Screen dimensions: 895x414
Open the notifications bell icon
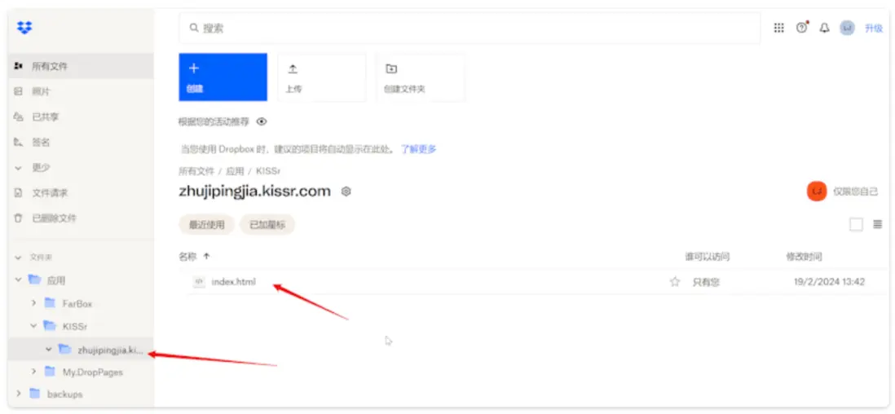point(824,28)
